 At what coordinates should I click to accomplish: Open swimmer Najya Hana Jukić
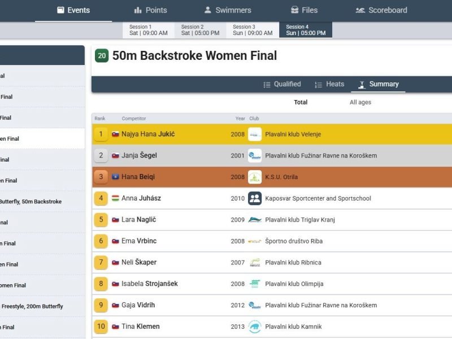tap(148, 134)
